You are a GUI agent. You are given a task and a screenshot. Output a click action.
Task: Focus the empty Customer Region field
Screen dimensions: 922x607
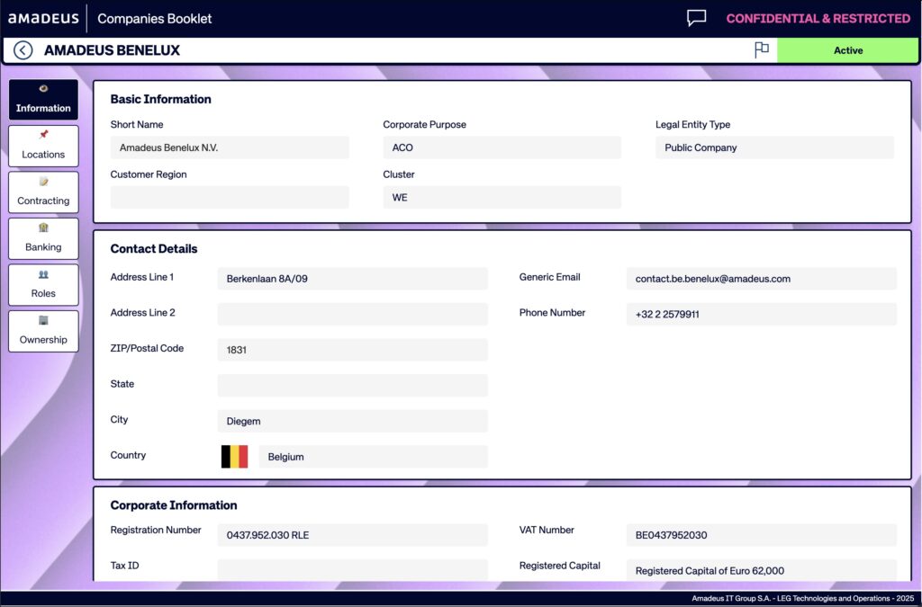pyautogui.click(x=230, y=197)
